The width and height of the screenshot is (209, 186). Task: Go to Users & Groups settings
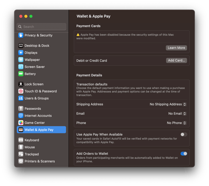click(x=41, y=98)
